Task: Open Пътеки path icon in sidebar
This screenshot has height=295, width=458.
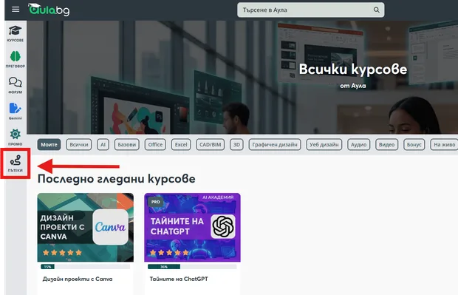Action: coord(16,163)
